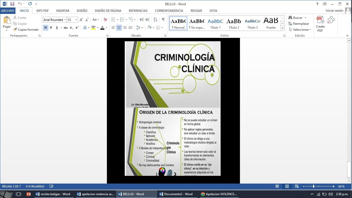The width and height of the screenshot is (352, 198).
Task: Switch to the DISEÑO DE PÁGINA tab
Action: pyautogui.click(x=108, y=11)
